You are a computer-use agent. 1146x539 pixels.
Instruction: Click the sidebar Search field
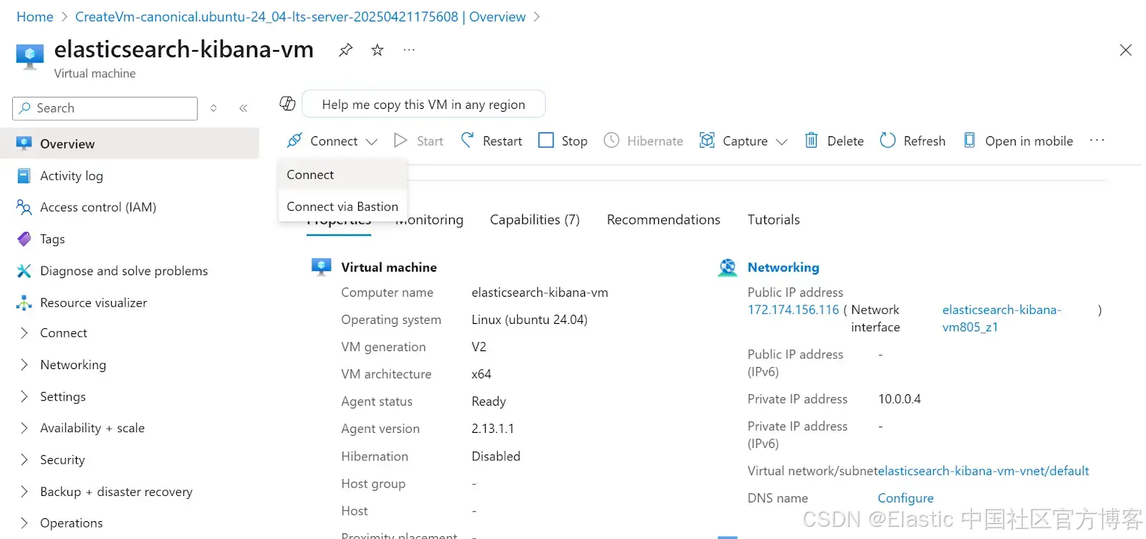[x=105, y=108]
